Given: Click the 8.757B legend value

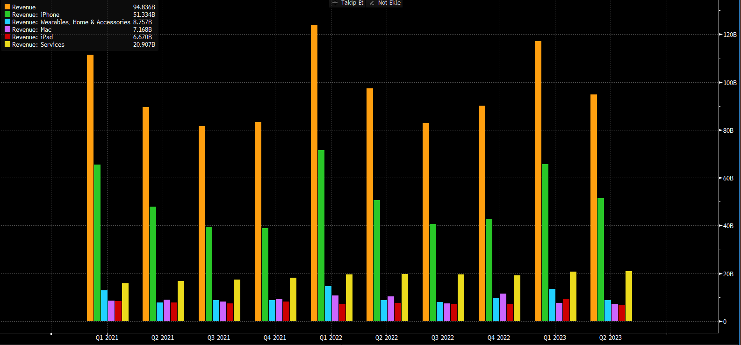Looking at the screenshot, I should (x=143, y=22).
